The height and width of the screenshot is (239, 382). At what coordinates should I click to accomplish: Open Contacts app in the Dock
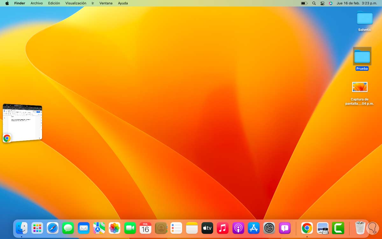(x=161, y=228)
